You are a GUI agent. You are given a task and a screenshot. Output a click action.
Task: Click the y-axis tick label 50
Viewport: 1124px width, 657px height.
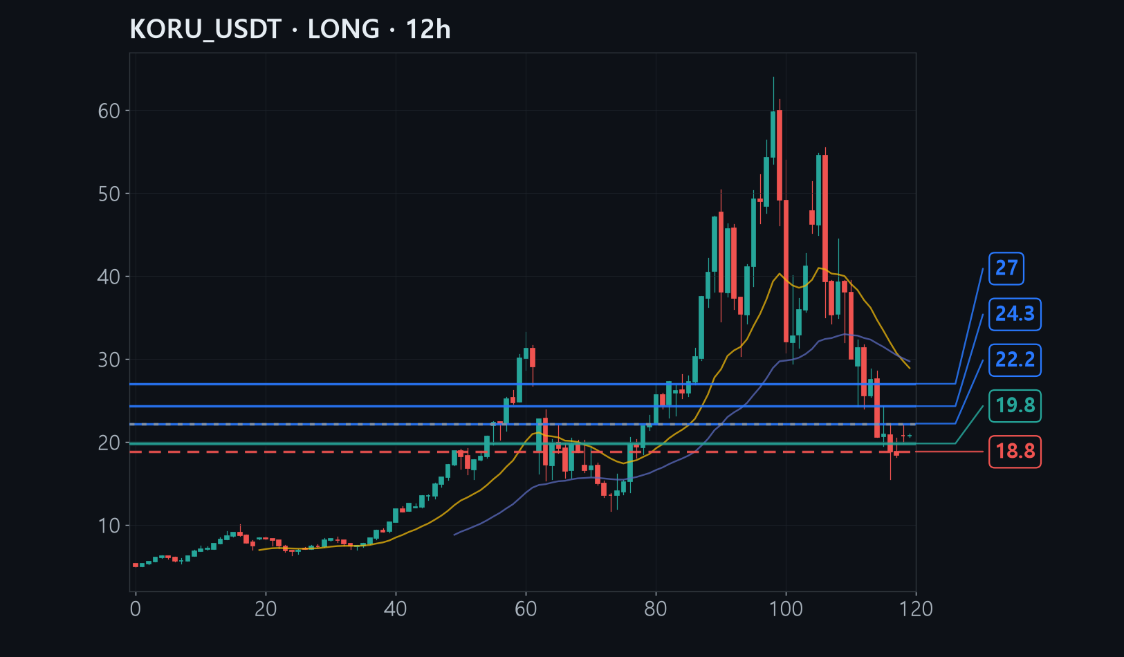(109, 194)
